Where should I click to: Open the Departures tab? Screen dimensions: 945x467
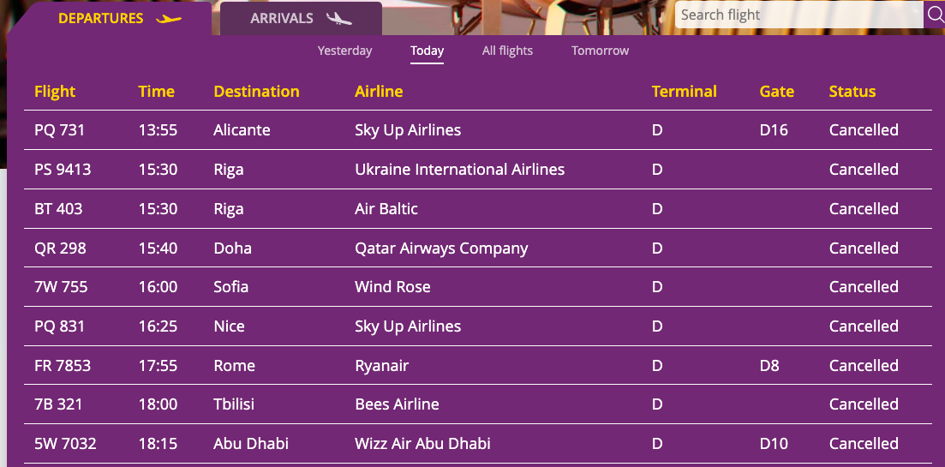point(100,19)
